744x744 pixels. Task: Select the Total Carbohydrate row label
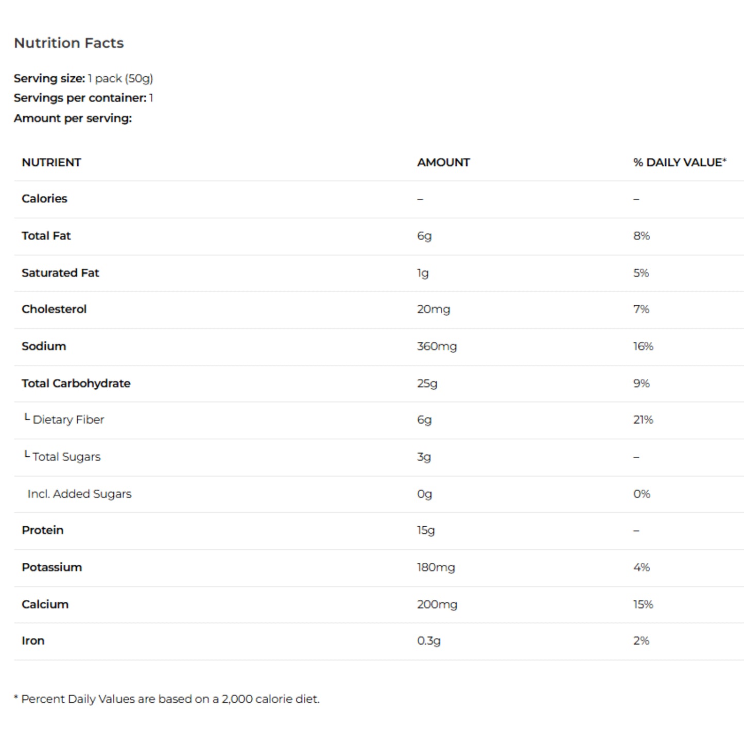(x=76, y=384)
